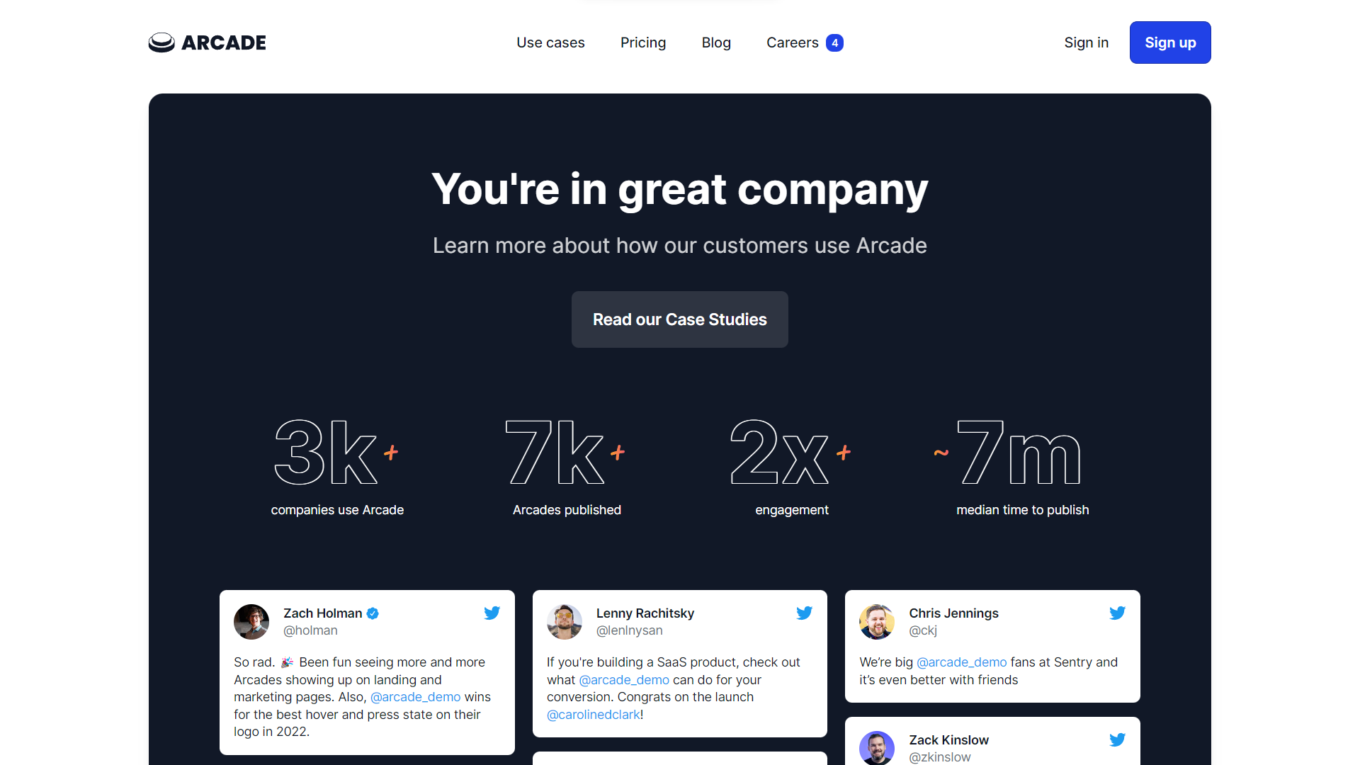Click the Zach Holman name

tap(322, 613)
